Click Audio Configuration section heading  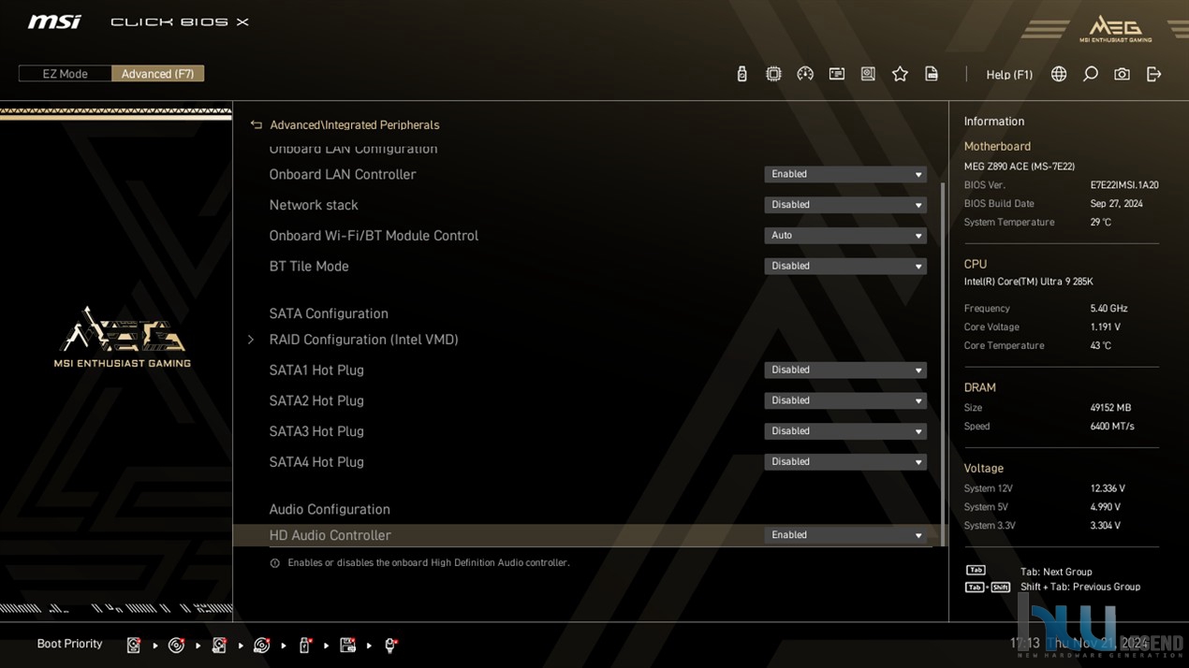(330, 509)
